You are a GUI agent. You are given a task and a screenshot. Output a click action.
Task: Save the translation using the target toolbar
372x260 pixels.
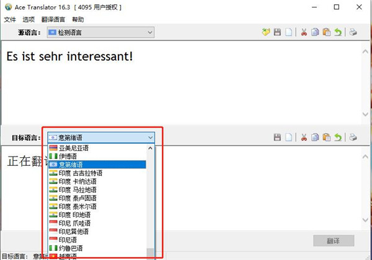click(x=278, y=137)
